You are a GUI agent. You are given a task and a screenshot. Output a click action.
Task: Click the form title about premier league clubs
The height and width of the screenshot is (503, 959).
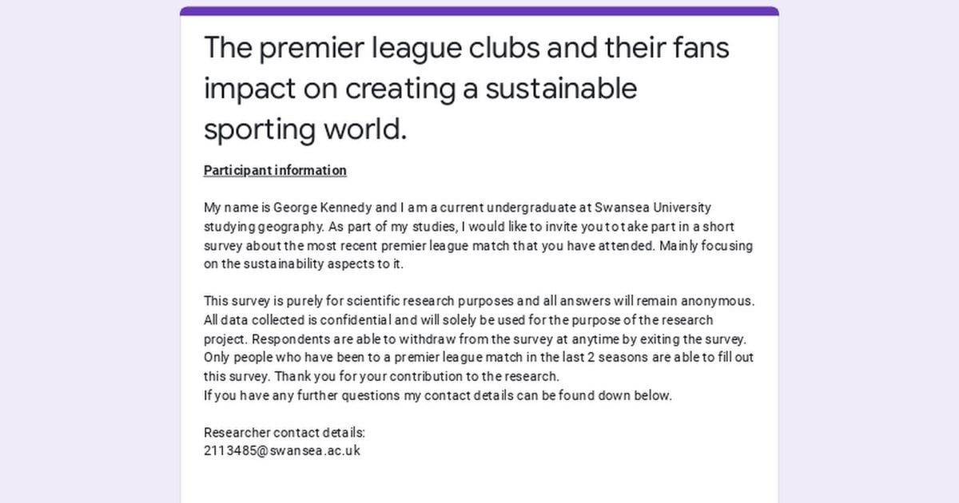[466, 48]
